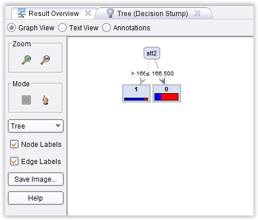Select the selection mode square icon
The image size is (258, 220).
[x=26, y=100]
